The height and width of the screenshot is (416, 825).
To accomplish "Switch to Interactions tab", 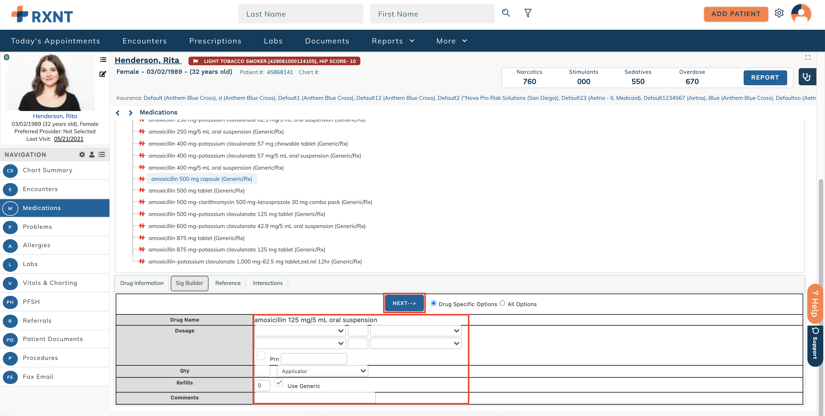I will pos(268,283).
